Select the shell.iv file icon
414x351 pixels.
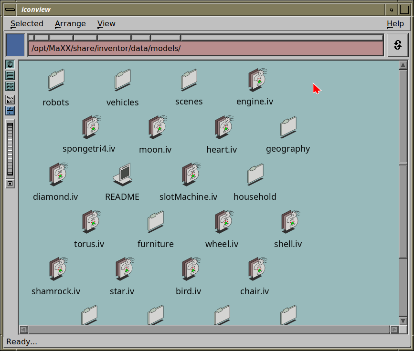coord(290,221)
